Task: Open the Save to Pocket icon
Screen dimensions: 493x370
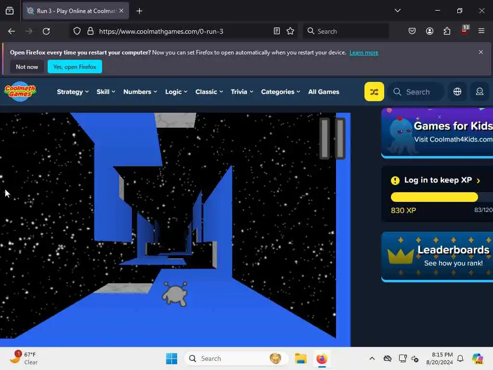Action: (412, 31)
